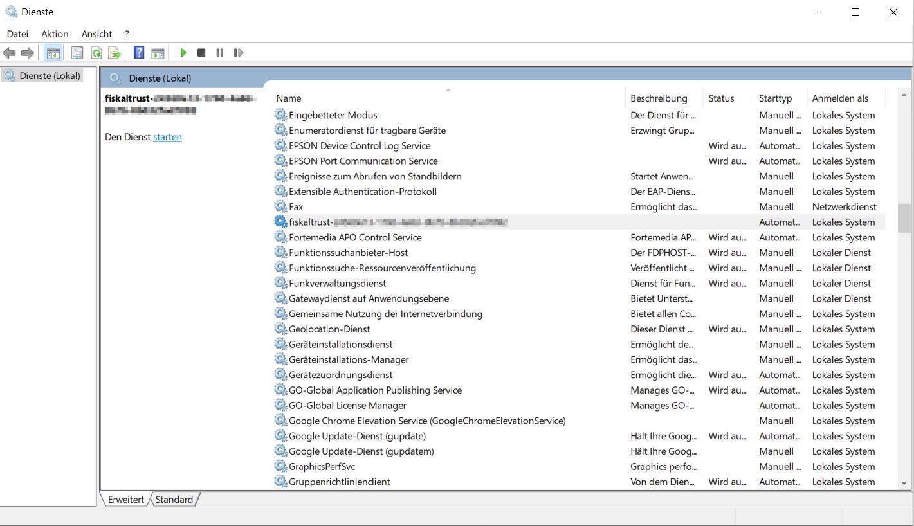Viewport: 914px width, 526px height.
Task: Click gear icon of GraphicsPerfSvc
Action: coord(280,466)
